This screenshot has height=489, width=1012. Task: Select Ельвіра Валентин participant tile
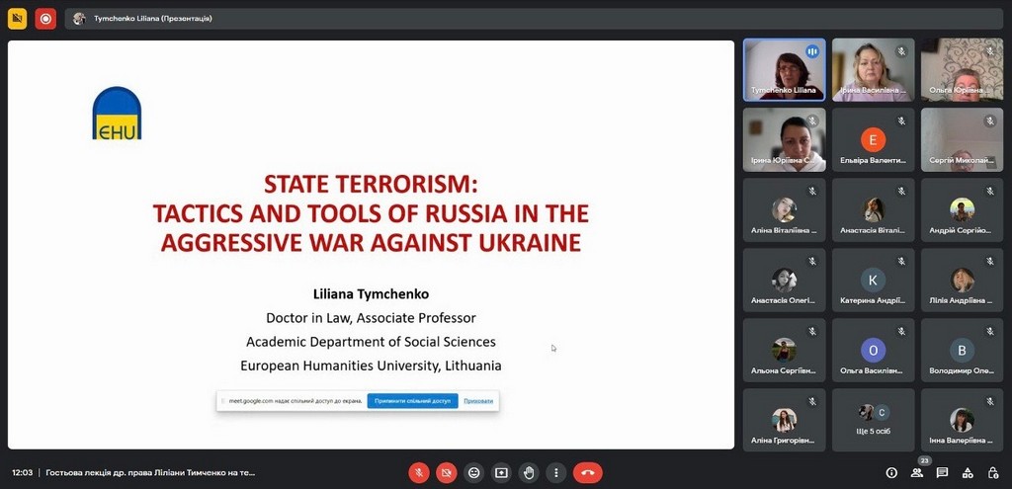tap(873, 139)
